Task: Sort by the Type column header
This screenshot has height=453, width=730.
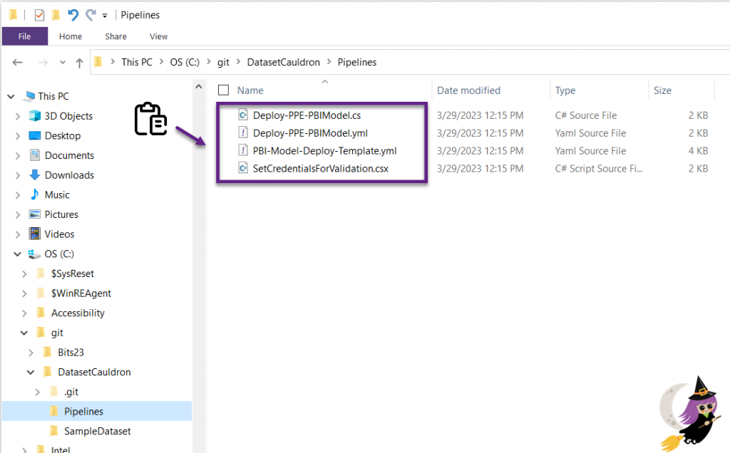Action: pyautogui.click(x=565, y=90)
